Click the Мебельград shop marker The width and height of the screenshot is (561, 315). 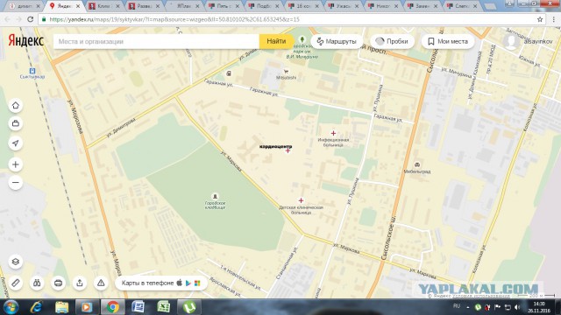(417, 164)
